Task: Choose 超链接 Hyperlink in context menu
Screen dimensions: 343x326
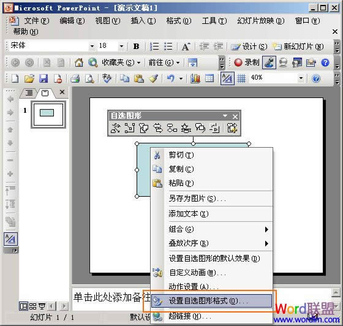Action: tap(211, 316)
